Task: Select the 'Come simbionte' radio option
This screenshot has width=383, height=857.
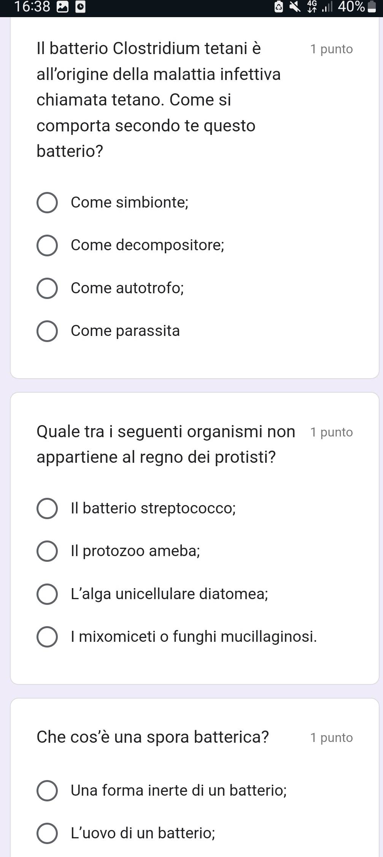Action: [x=47, y=203]
